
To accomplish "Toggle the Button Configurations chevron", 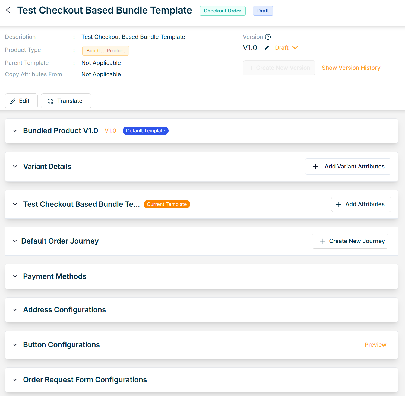I will (15, 345).
